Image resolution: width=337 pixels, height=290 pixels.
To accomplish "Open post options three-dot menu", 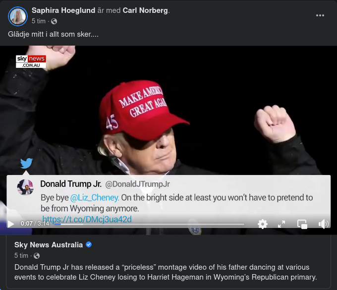I will 321,15.
